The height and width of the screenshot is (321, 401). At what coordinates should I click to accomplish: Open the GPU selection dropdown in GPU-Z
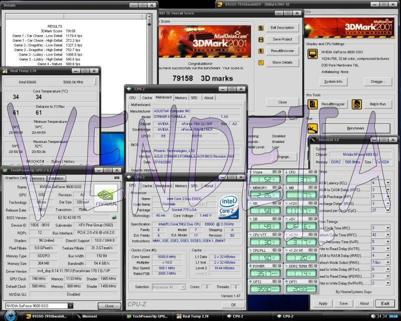(70, 305)
